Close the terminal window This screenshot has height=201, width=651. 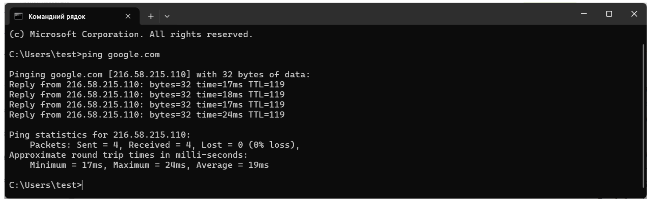coord(633,14)
